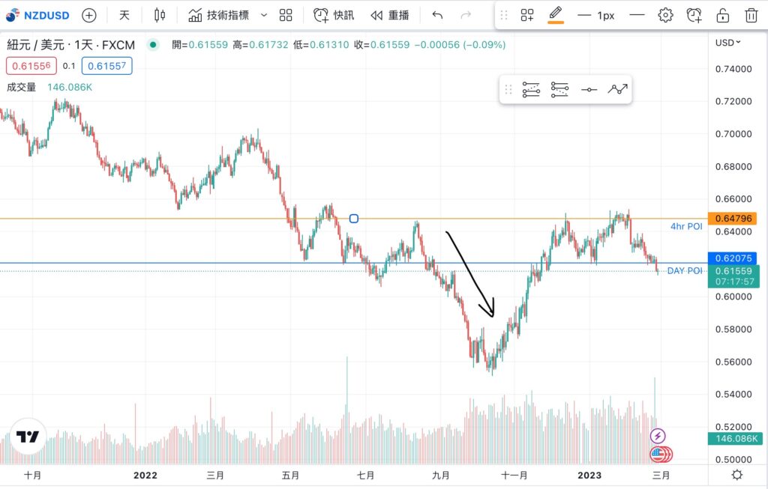Click the 重播 replay button

(x=390, y=15)
